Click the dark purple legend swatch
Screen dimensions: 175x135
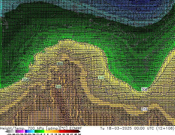pos(16,131)
